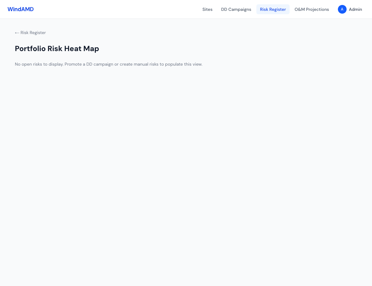
Task: Switch to the O&M Projections tab
Action: (x=312, y=9)
